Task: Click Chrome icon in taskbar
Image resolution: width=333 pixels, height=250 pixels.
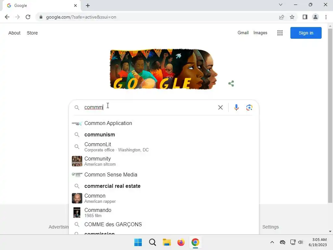Action: click(x=195, y=242)
